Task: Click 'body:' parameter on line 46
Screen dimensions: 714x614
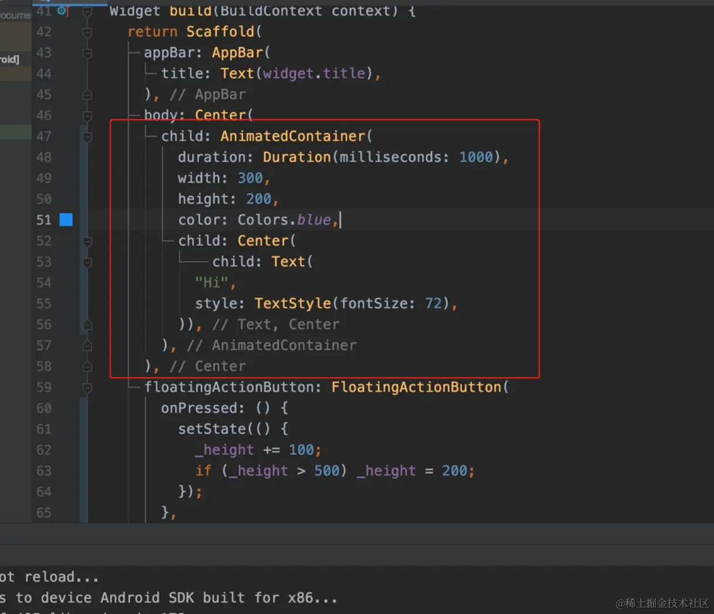Action: coord(164,115)
